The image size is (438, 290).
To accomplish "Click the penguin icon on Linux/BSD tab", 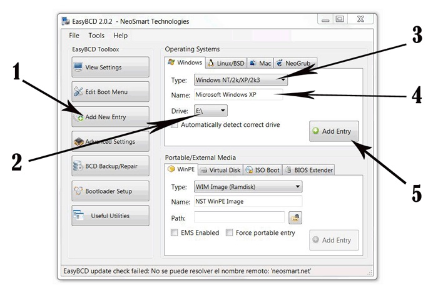I will pos(211,63).
